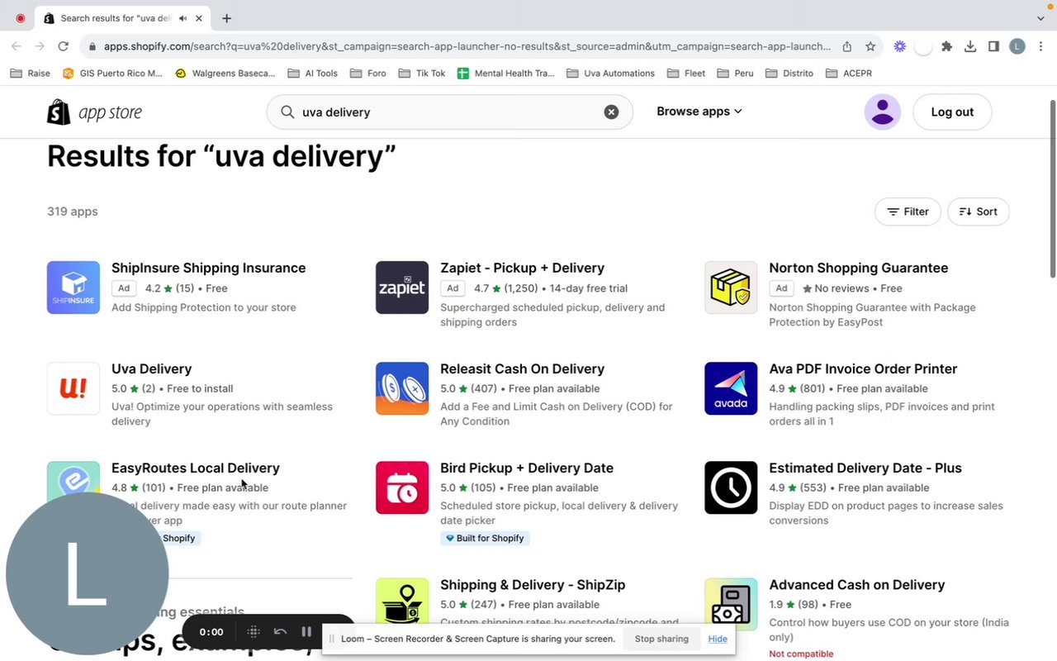This screenshot has height=661, width=1057.
Task: Open Chrome downloads icon
Action: pos(970,46)
